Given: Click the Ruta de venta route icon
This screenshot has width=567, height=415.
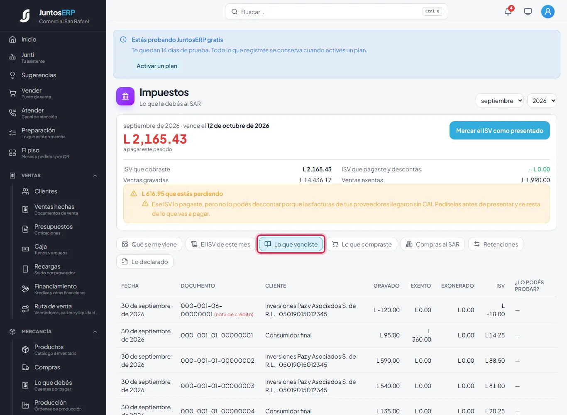Looking at the screenshot, I should [x=25, y=309].
